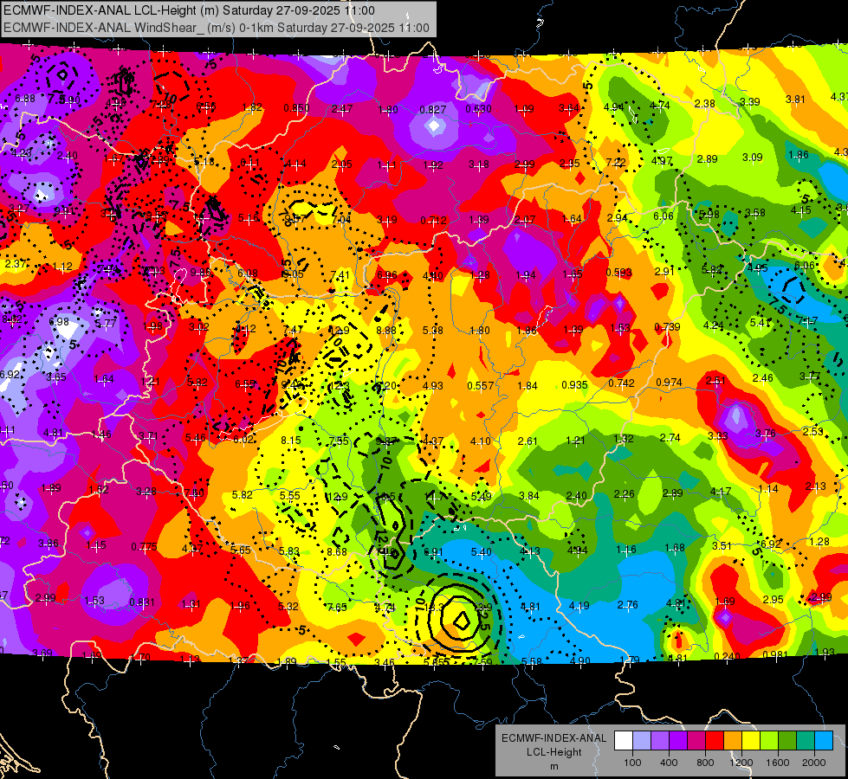Select the LCL-Height (m) header line

pyautogui.click(x=190, y=10)
